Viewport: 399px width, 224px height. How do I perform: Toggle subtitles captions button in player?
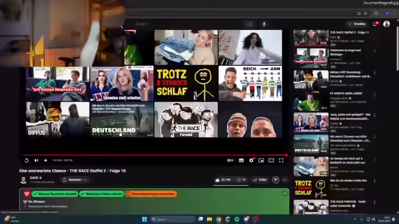pyautogui.click(x=241, y=161)
